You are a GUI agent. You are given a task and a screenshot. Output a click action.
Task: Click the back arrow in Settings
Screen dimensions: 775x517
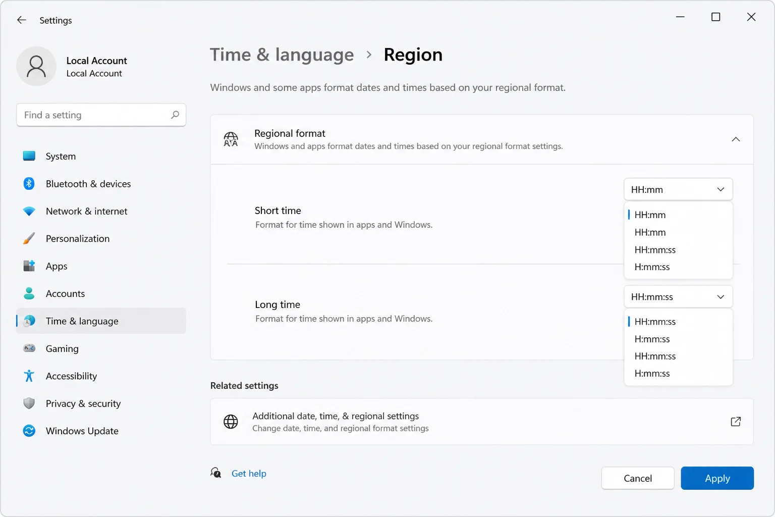pos(21,20)
